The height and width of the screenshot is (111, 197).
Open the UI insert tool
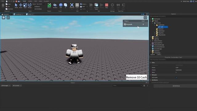[x=66, y=6]
